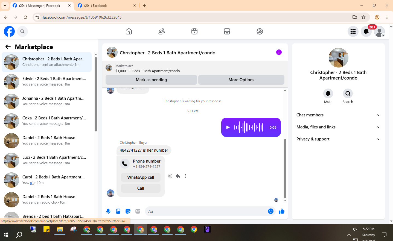
Task: Send a thumbs-up like
Action: pyautogui.click(x=282, y=211)
